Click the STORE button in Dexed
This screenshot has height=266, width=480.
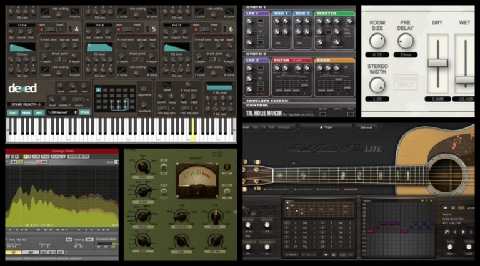[85, 112]
